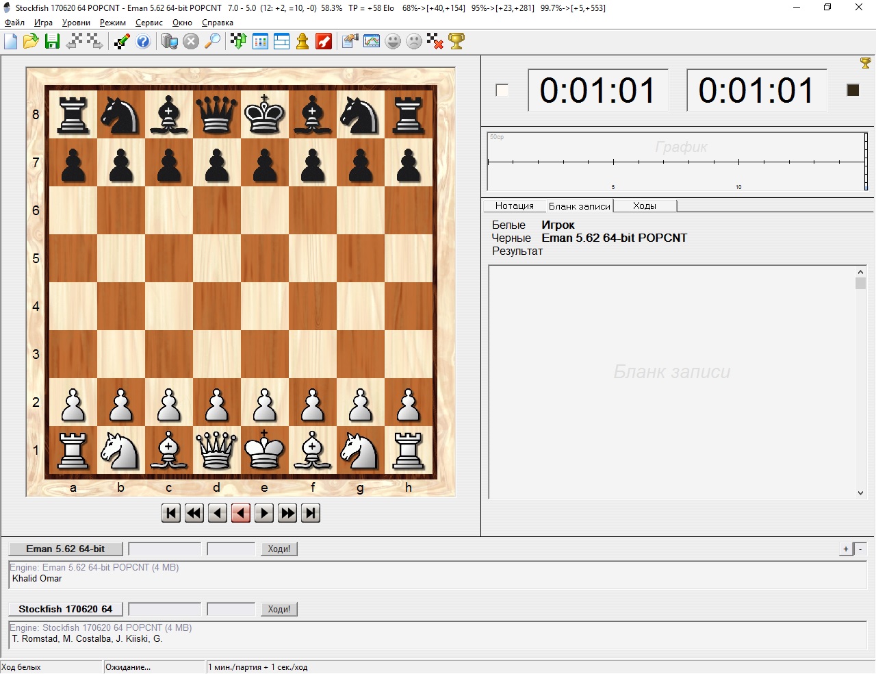
Task: Click Ходи! button for Stockfish engine
Action: point(279,609)
